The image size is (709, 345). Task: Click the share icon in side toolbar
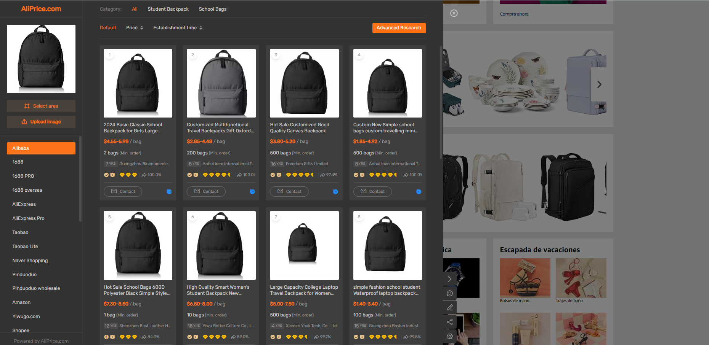(450, 322)
